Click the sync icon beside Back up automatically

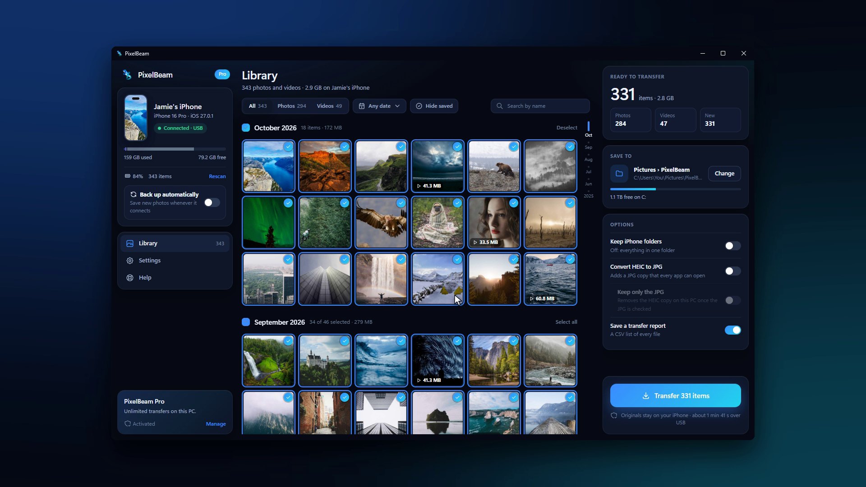coord(134,194)
